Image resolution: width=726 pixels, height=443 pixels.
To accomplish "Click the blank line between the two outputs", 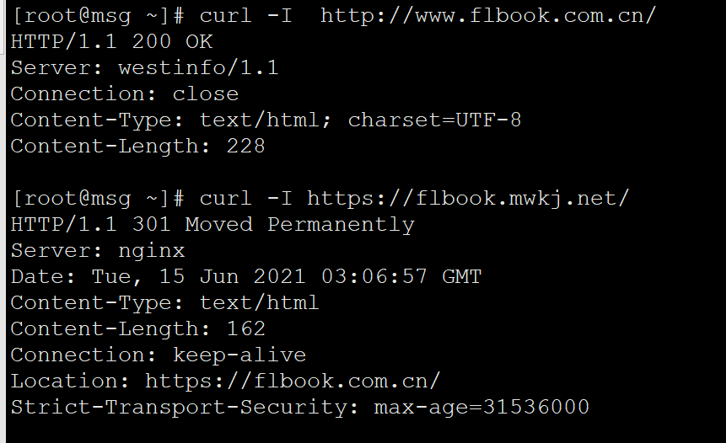I will [363, 172].
